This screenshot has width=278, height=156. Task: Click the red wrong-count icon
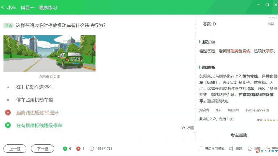(78, 148)
